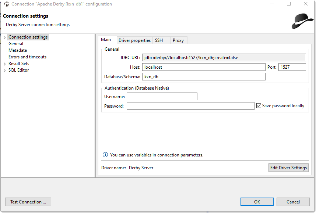The width and height of the screenshot is (316, 213).
Task: Click the DBeaver icon in the title bar
Action: (6, 4)
